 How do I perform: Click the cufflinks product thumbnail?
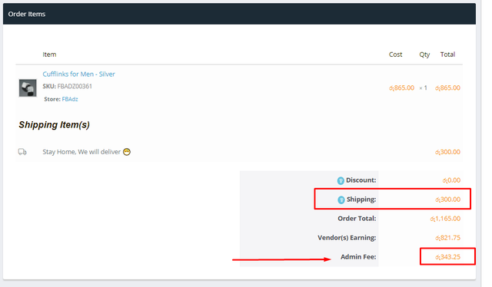click(x=28, y=87)
